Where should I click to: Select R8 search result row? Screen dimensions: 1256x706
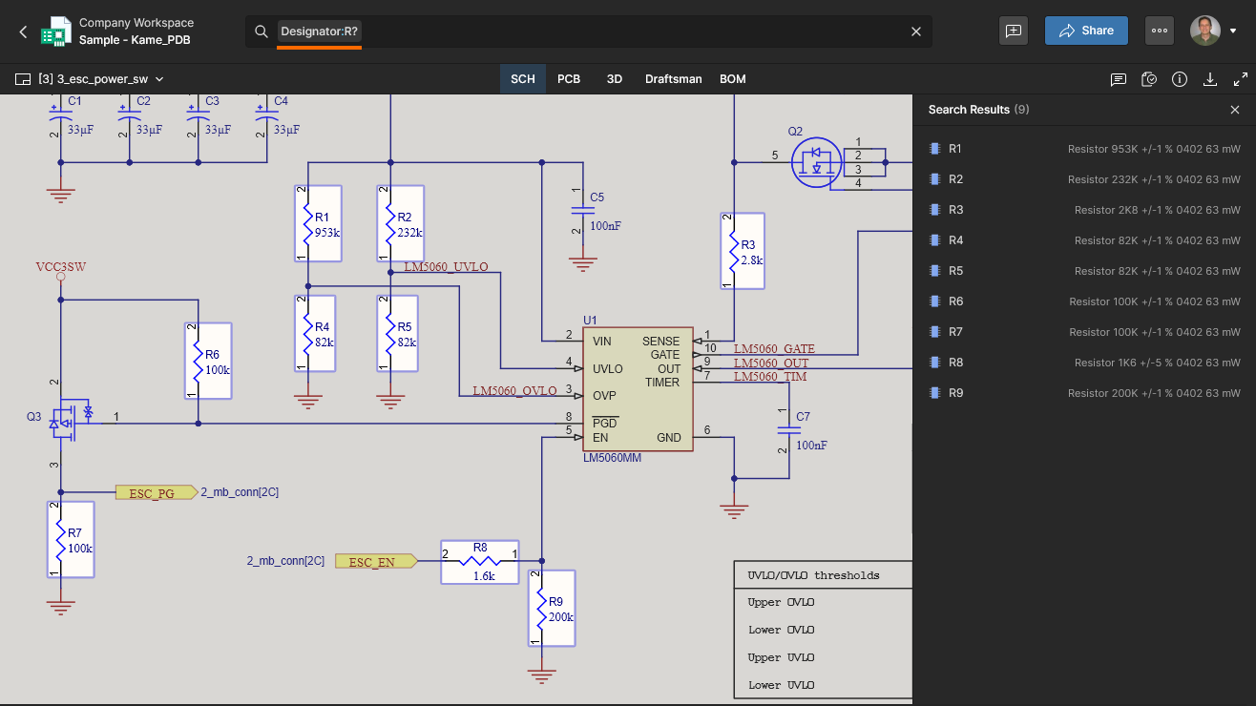[x=1084, y=363]
